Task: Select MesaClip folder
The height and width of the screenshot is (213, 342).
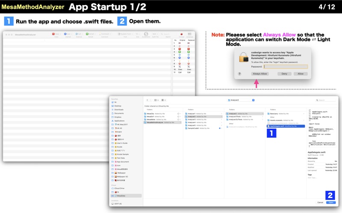Action: click(163, 114)
